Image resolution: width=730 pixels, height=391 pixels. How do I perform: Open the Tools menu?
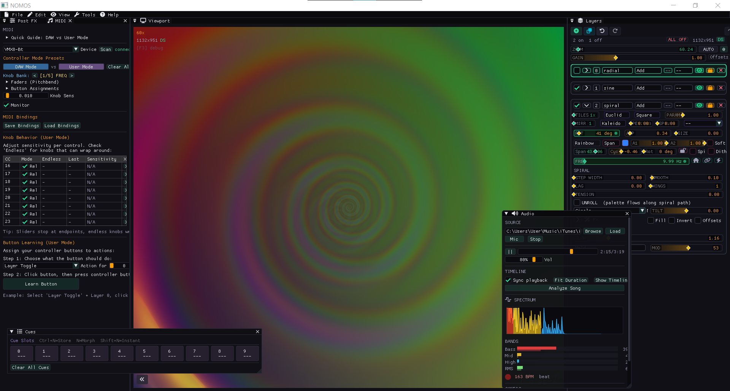pos(88,14)
